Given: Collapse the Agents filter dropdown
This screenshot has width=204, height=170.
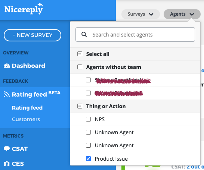Looking at the screenshot, I should (x=182, y=14).
